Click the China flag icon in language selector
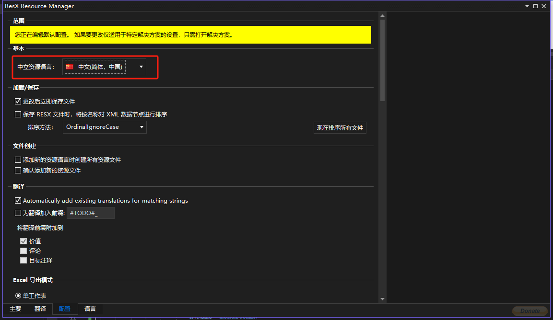This screenshot has width=553, height=320. click(x=70, y=67)
